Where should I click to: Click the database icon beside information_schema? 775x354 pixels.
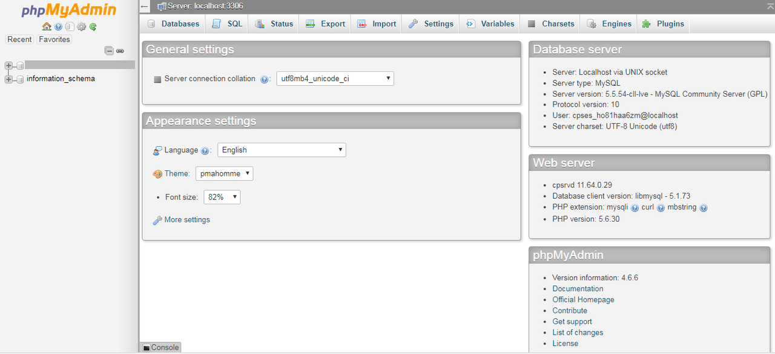tap(21, 79)
